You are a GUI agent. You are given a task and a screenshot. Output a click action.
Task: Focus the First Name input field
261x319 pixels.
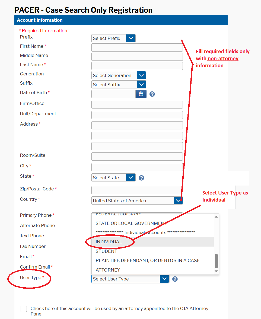click(x=137, y=48)
